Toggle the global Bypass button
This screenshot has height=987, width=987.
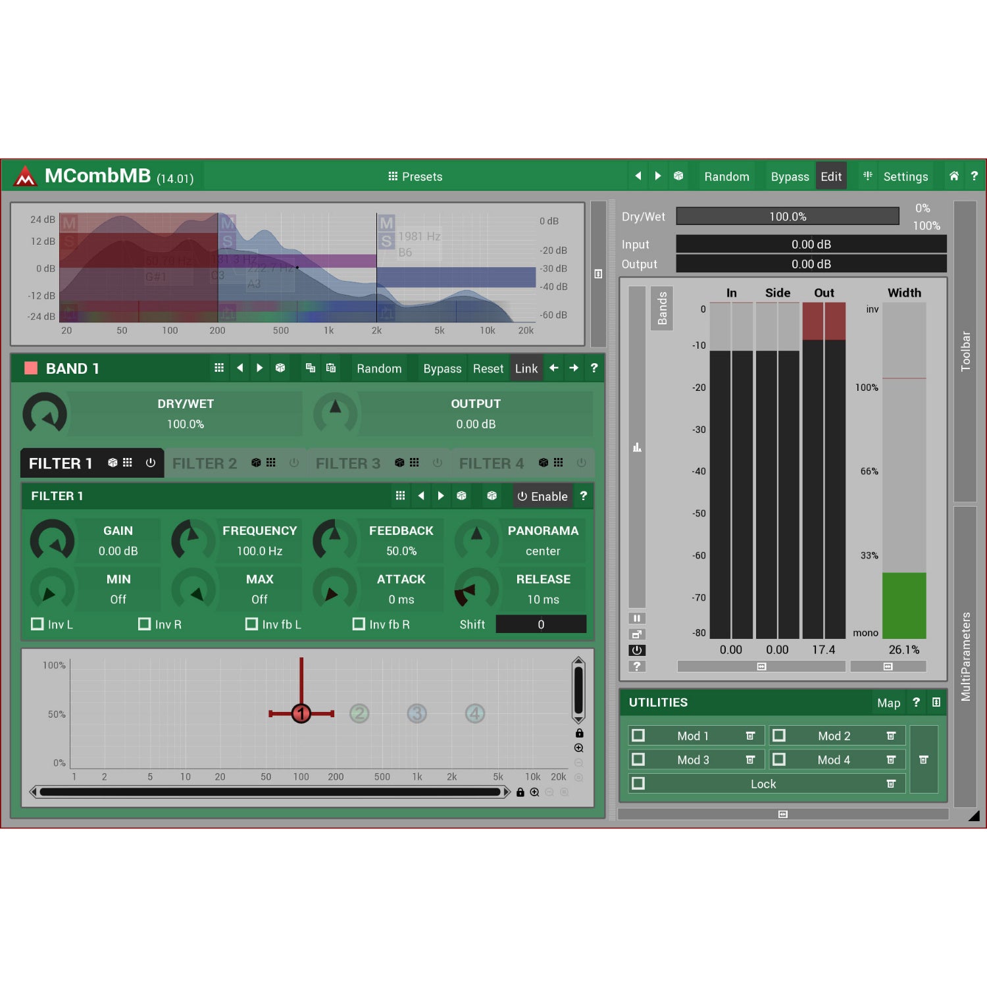(x=790, y=176)
